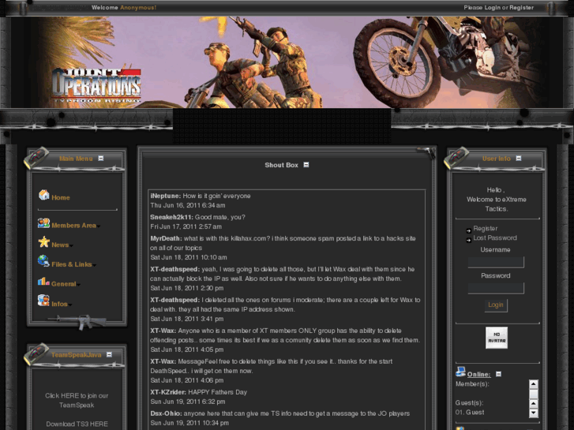This screenshot has width=574, height=430.
Task: Expand the Infos submenu arrow
Action: (70, 305)
